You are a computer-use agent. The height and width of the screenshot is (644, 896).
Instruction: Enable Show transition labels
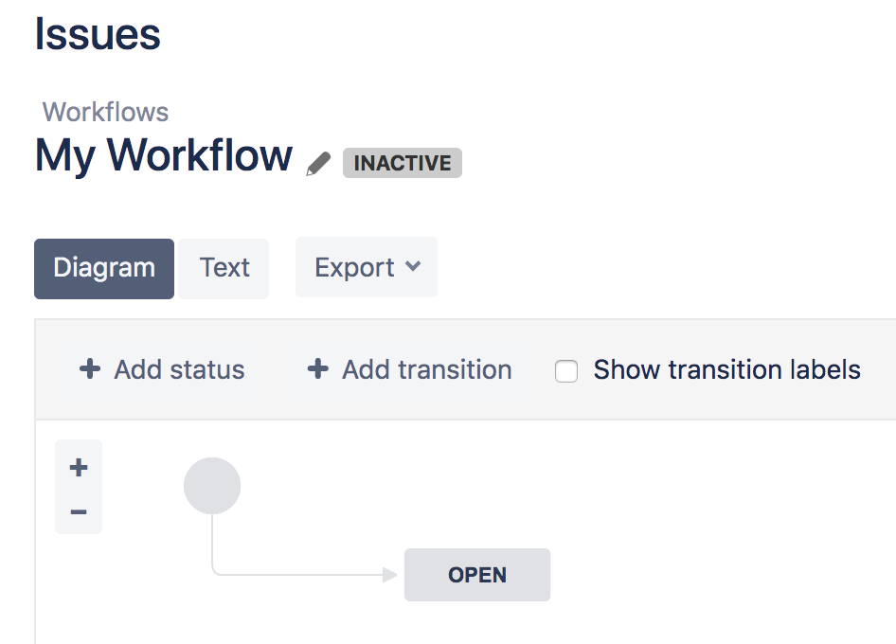coord(565,371)
